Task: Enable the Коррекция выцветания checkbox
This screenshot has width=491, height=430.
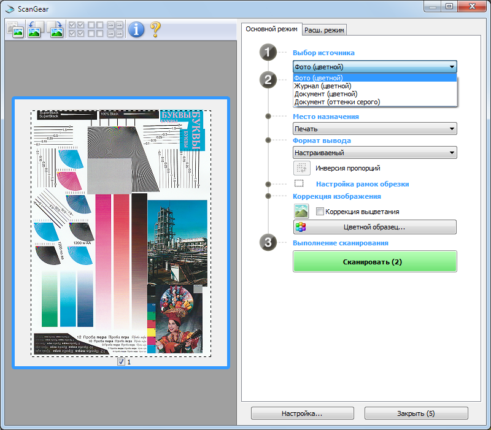Action: click(x=320, y=212)
